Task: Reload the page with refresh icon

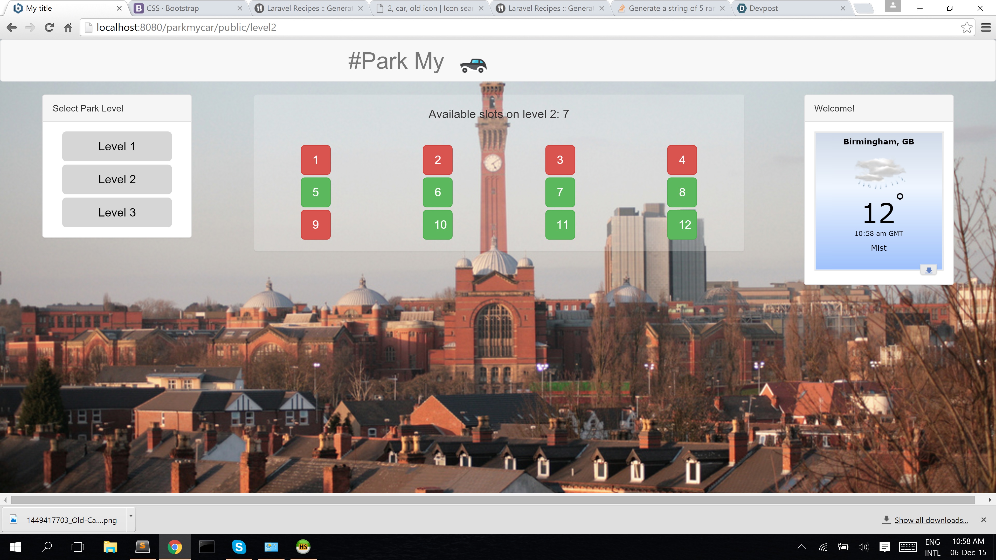Action: (x=49, y=27)
